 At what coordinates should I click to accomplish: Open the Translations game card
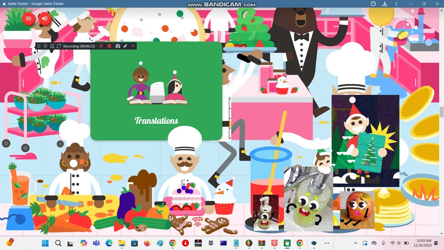click(156, 91)
